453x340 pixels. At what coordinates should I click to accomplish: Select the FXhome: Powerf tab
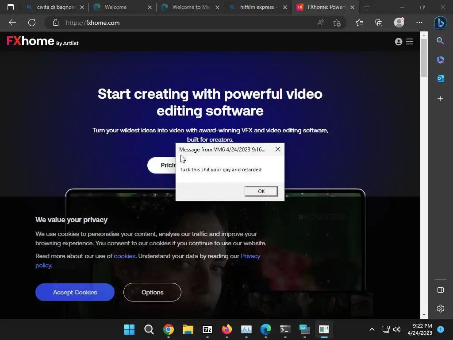click(325, 7)
